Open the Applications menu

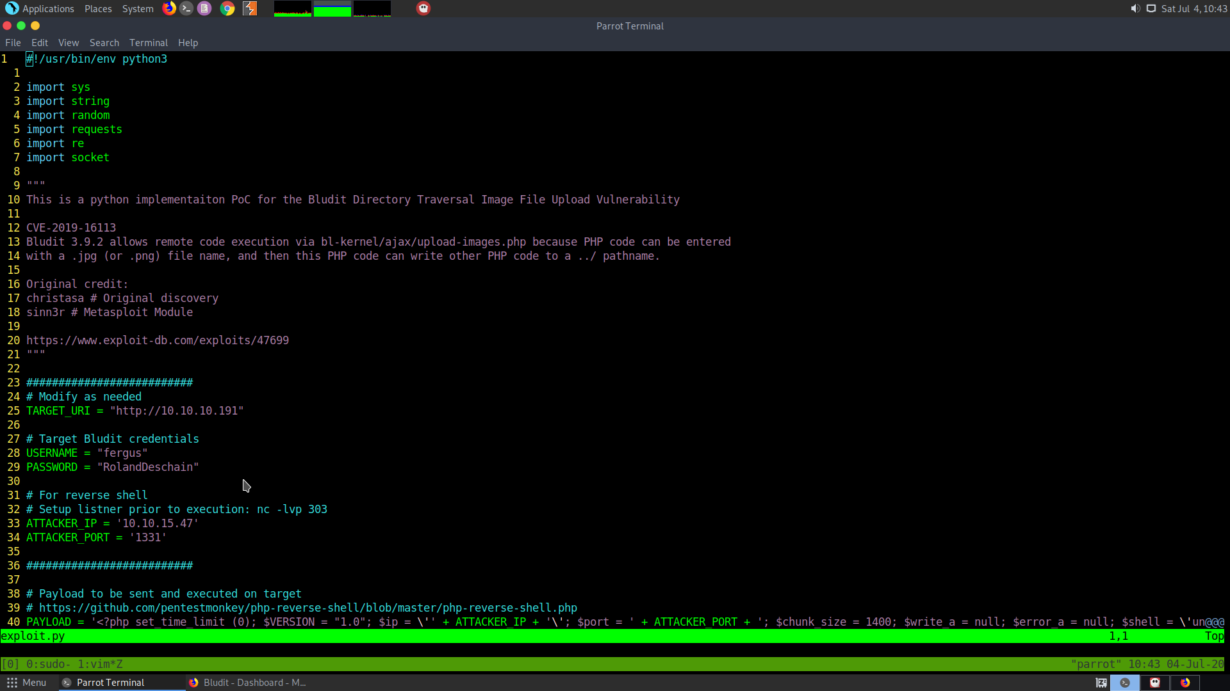pyautogui.click(x=40, y=8)
